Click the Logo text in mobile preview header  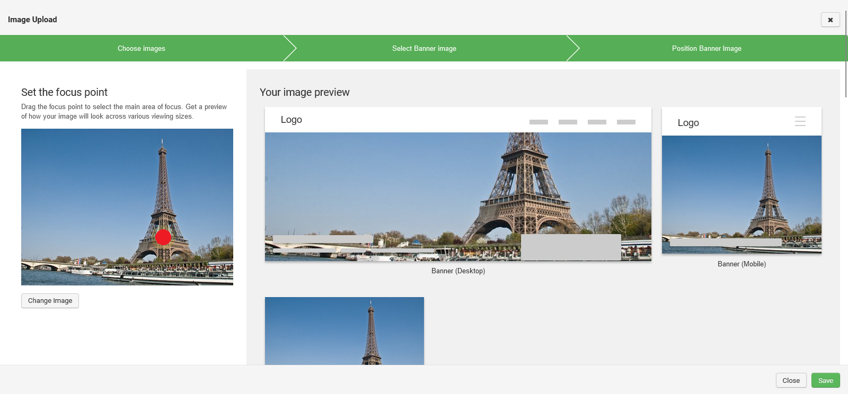click(688, 123)
